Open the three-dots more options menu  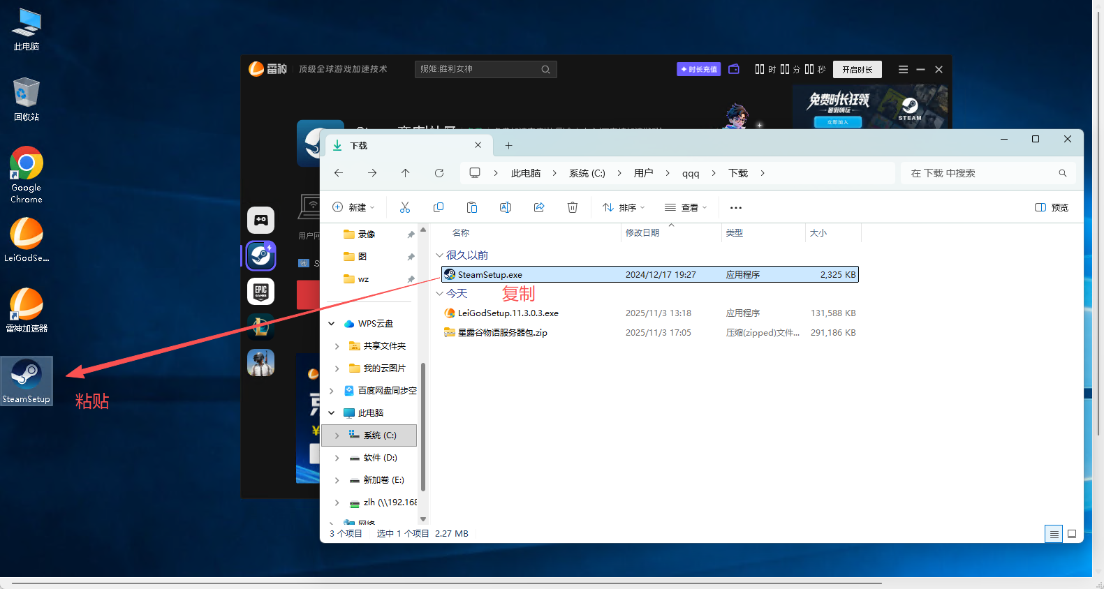pos(735,207)
